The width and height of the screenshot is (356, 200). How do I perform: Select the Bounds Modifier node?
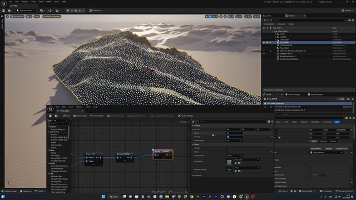tap(125, 157)
